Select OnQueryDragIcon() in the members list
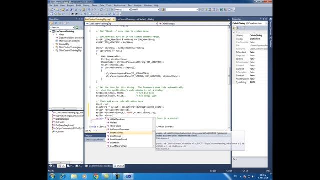Viewport: 320px width, 180px height. [x=65, y=125]
